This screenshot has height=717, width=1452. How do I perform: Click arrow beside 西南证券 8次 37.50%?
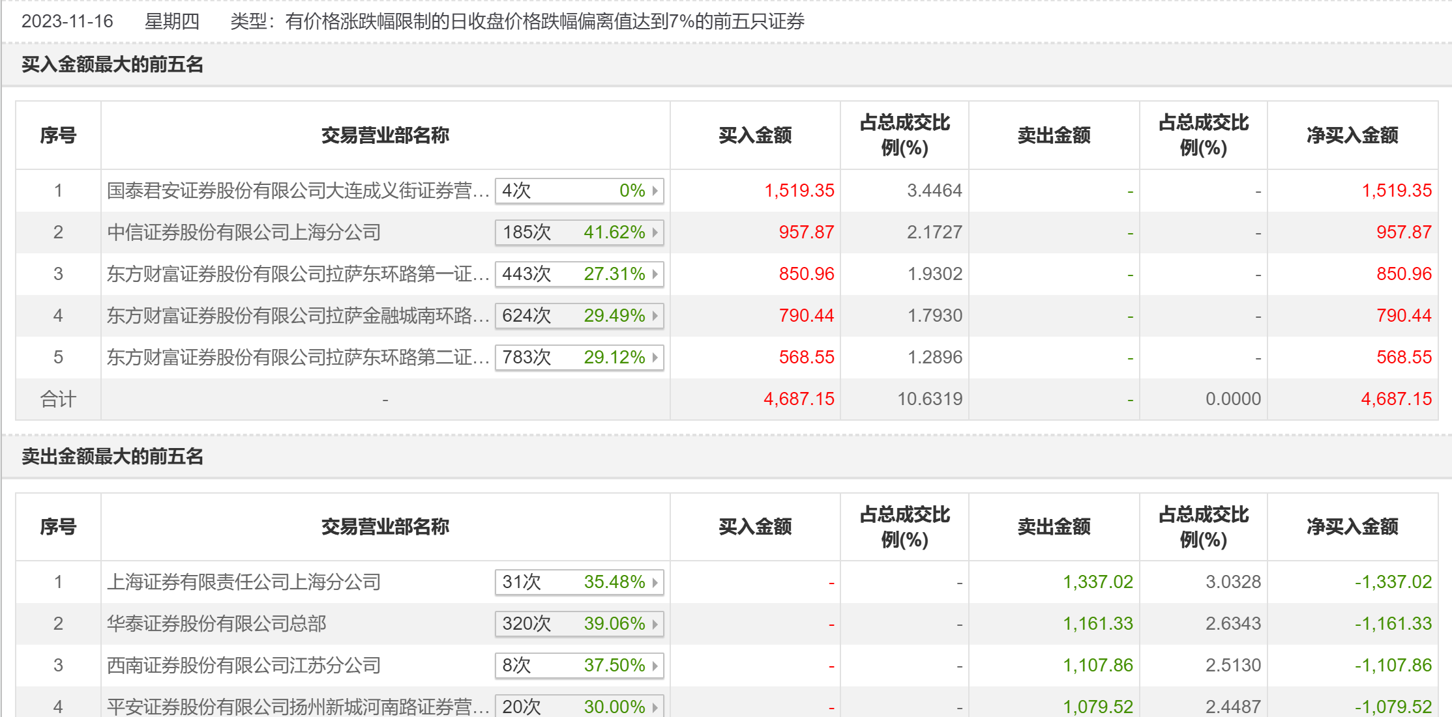click(x=655, y=666)
